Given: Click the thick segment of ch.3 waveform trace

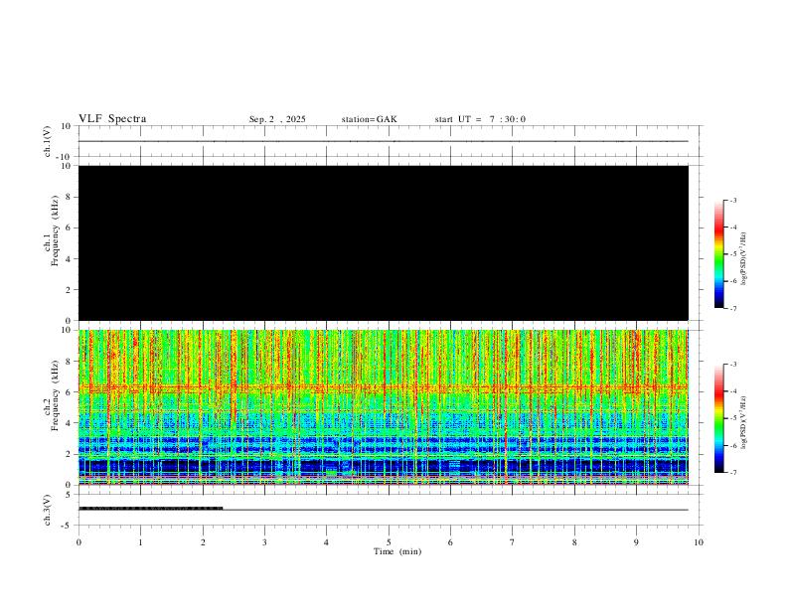Looking at the screenshot, I should pos(151,509).
